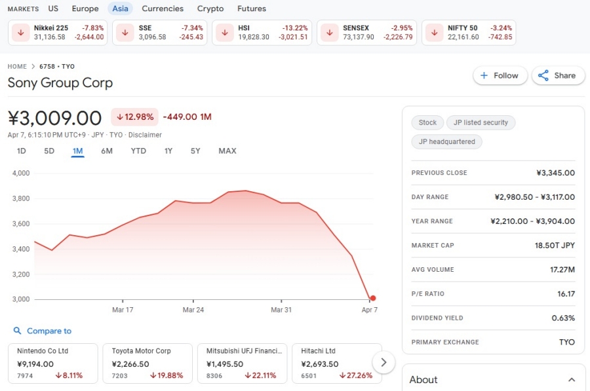590x391 pixels.
Task: Click the YEAR RANGE value
Action: click(x=532, y=221)
